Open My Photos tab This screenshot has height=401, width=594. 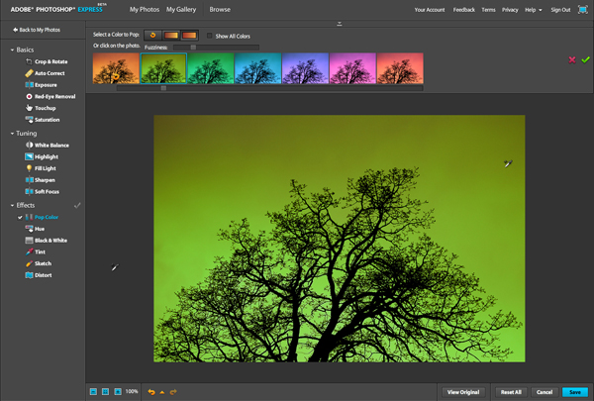pos(145,10)
